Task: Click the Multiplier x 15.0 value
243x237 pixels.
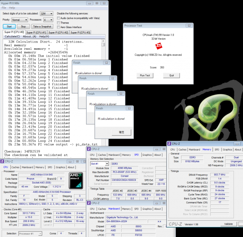Action: click(x=29, y=217)
